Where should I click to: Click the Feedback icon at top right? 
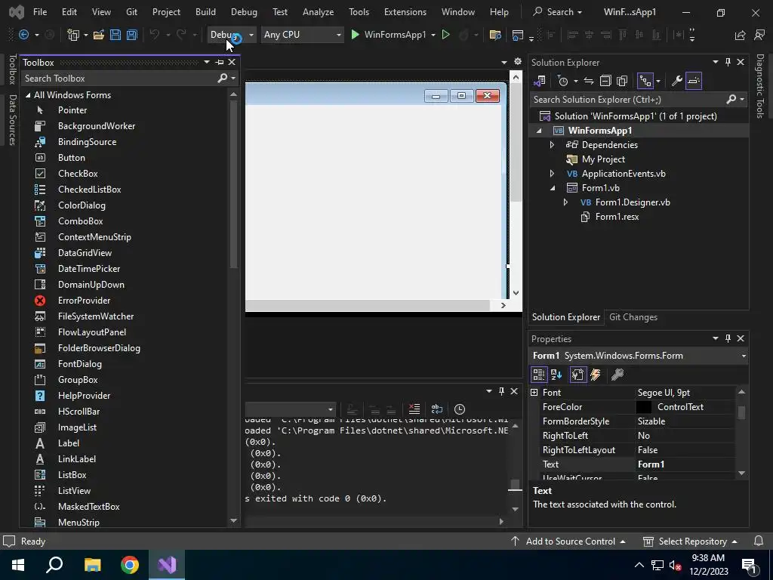tap(759, 35)
